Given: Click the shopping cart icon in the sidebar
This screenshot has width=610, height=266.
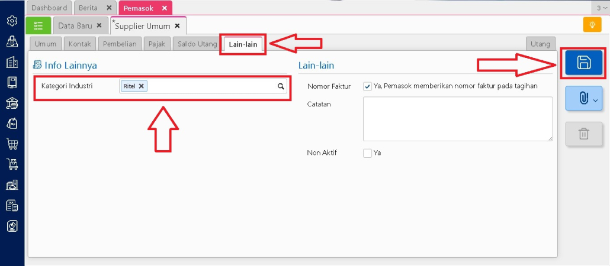Looking at the screenshot, I should click(x=12, y=144).
